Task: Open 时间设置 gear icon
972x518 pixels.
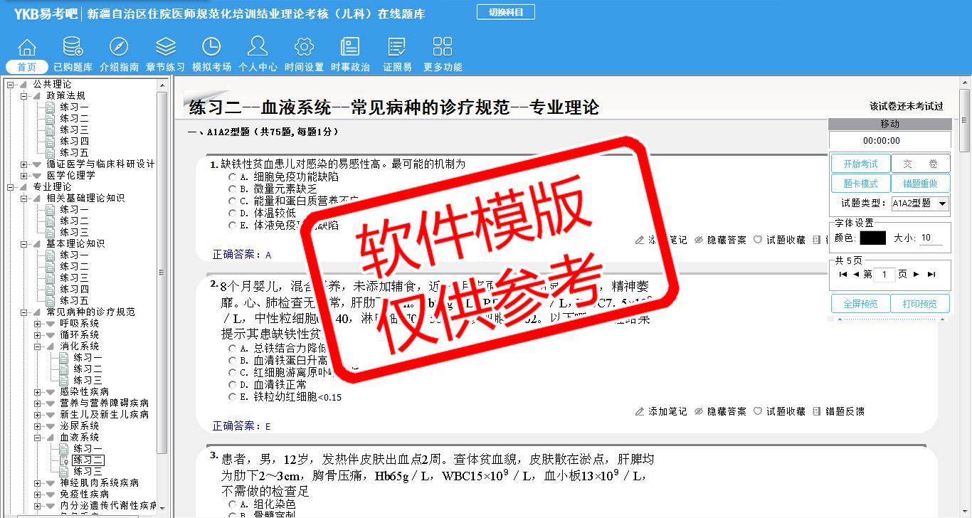Action: click(x=304, y=48)
